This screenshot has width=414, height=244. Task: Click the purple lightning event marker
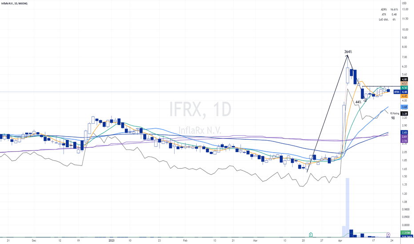tap(388, 235)
